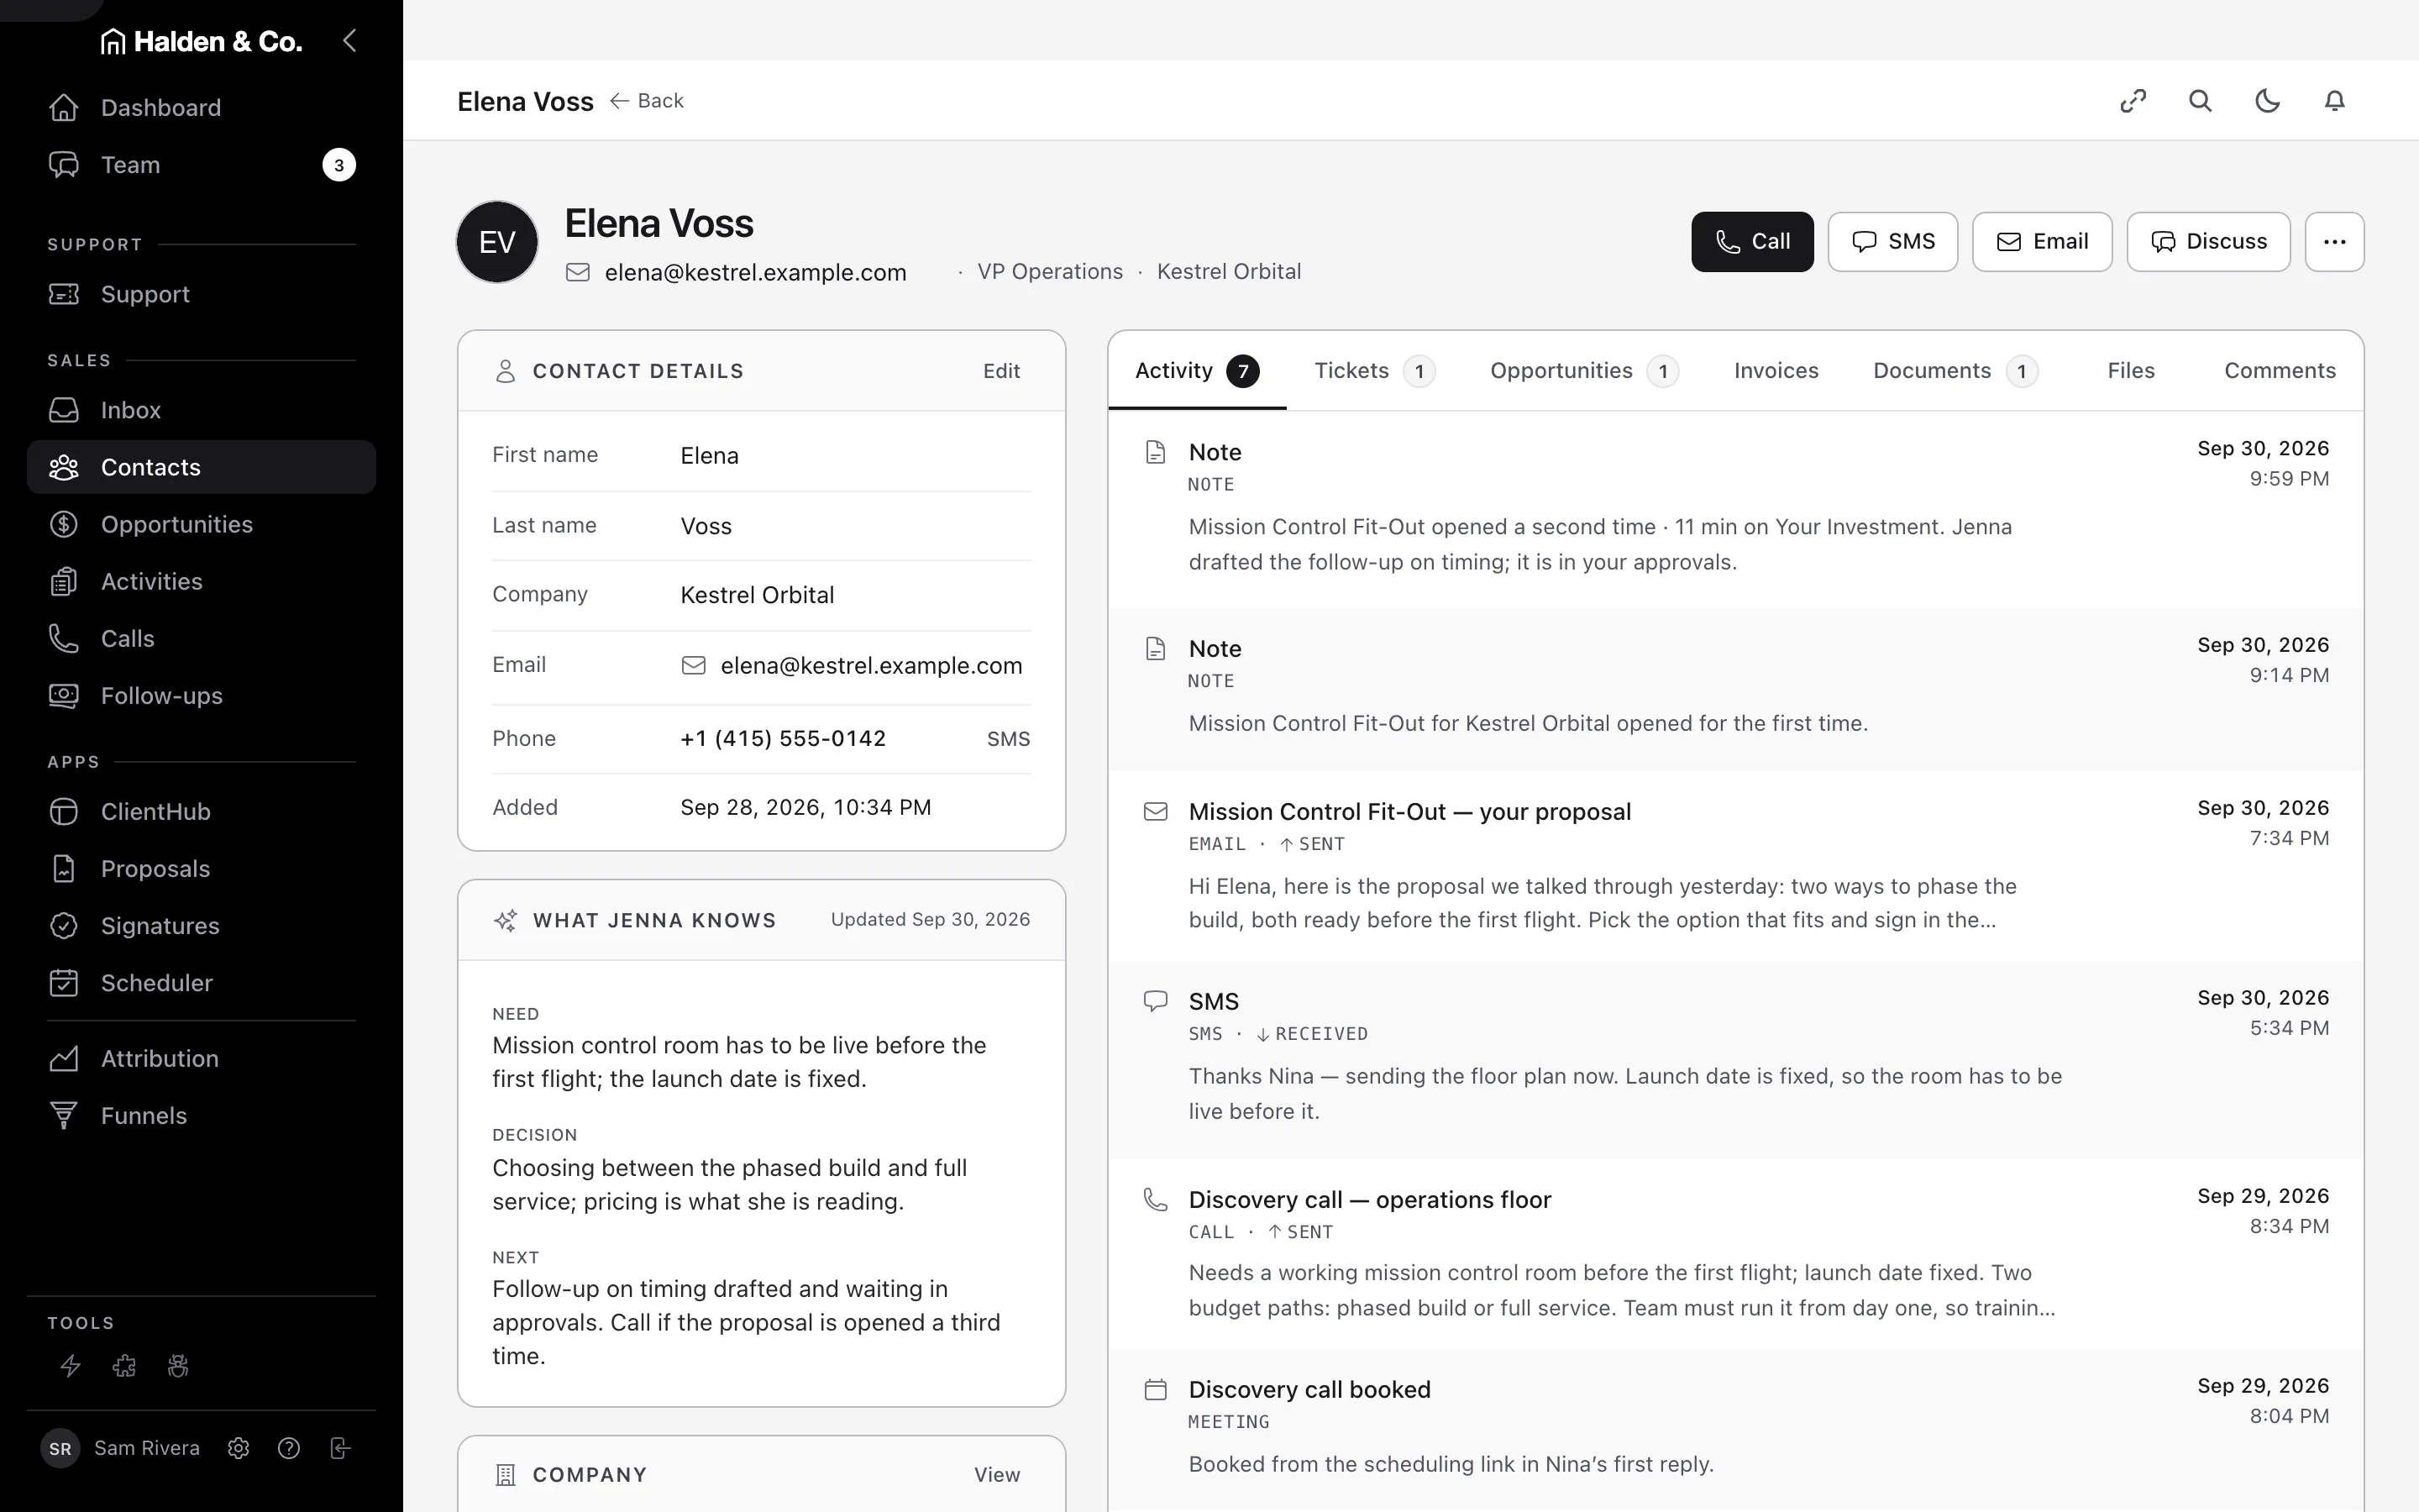The image size is (2419, 1512).
Task: Copy the page link with the chain icon
Action: pyautogui.click(x=2133, y=101)
